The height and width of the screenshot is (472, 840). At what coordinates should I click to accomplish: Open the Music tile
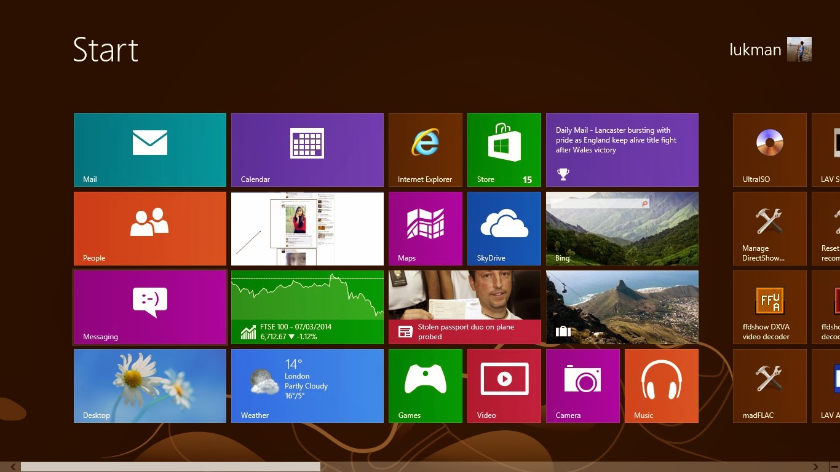[662, 386]
